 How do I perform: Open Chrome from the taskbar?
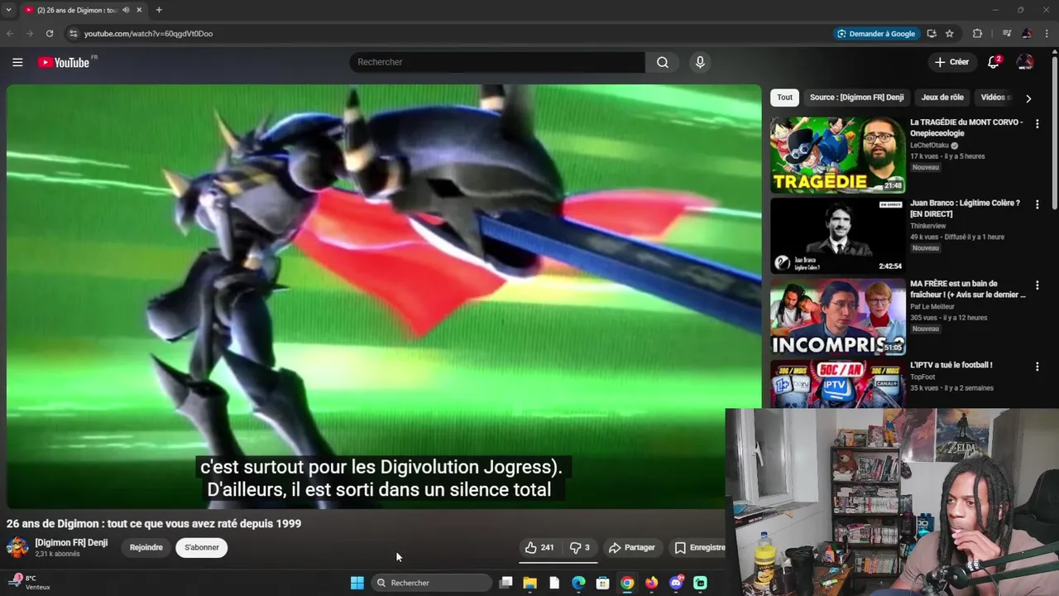pyautogui.click(x=627, y=583)
